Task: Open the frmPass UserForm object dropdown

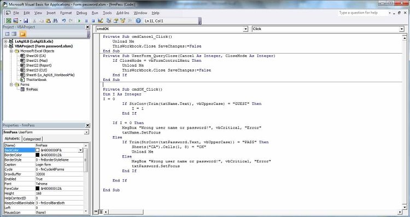Action: [x=86, y=132]
